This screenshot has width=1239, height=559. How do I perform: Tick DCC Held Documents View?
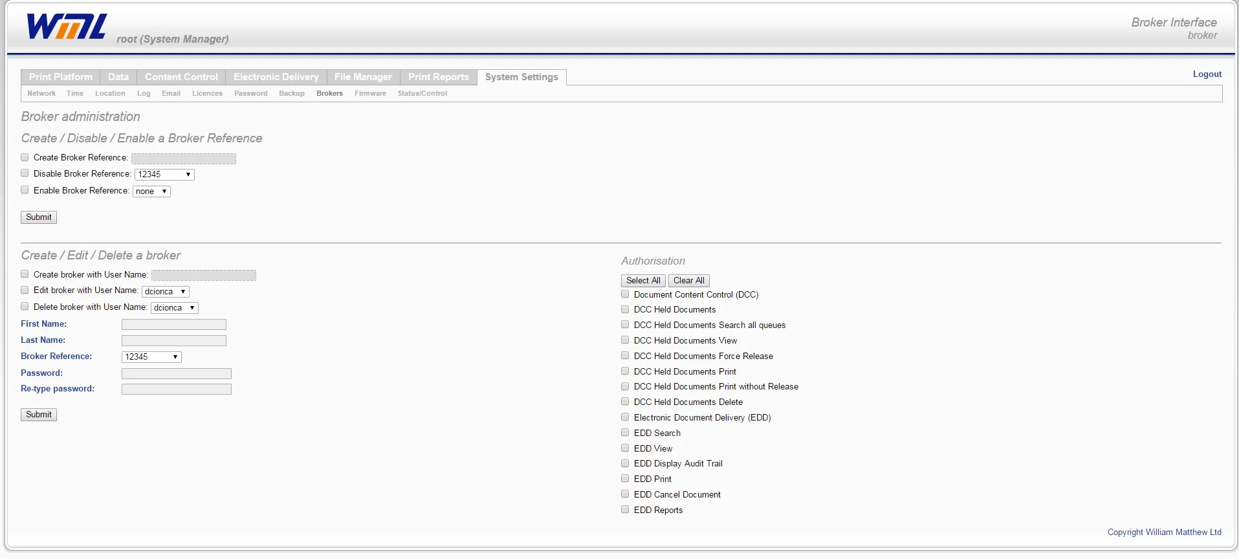pos(625,340)
